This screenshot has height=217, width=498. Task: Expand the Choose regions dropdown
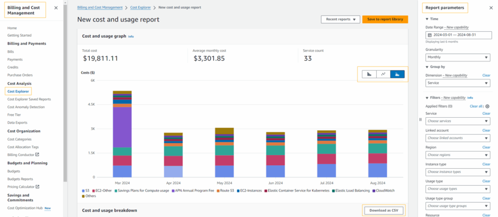click(x=458, y=155)
